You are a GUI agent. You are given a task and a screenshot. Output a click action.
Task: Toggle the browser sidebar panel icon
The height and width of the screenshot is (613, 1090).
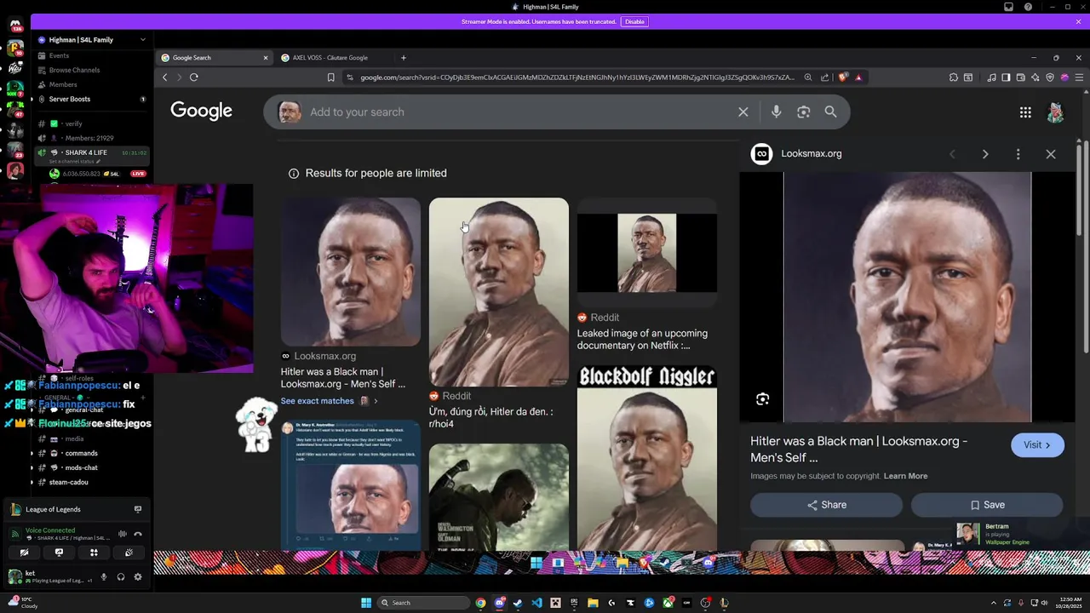1006,77
